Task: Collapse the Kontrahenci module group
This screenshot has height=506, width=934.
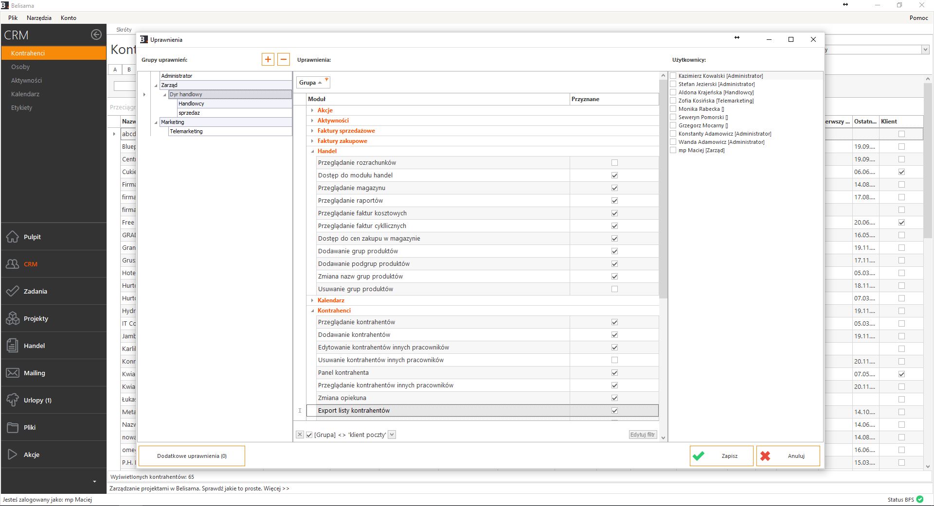Action: tap(312, 311)
